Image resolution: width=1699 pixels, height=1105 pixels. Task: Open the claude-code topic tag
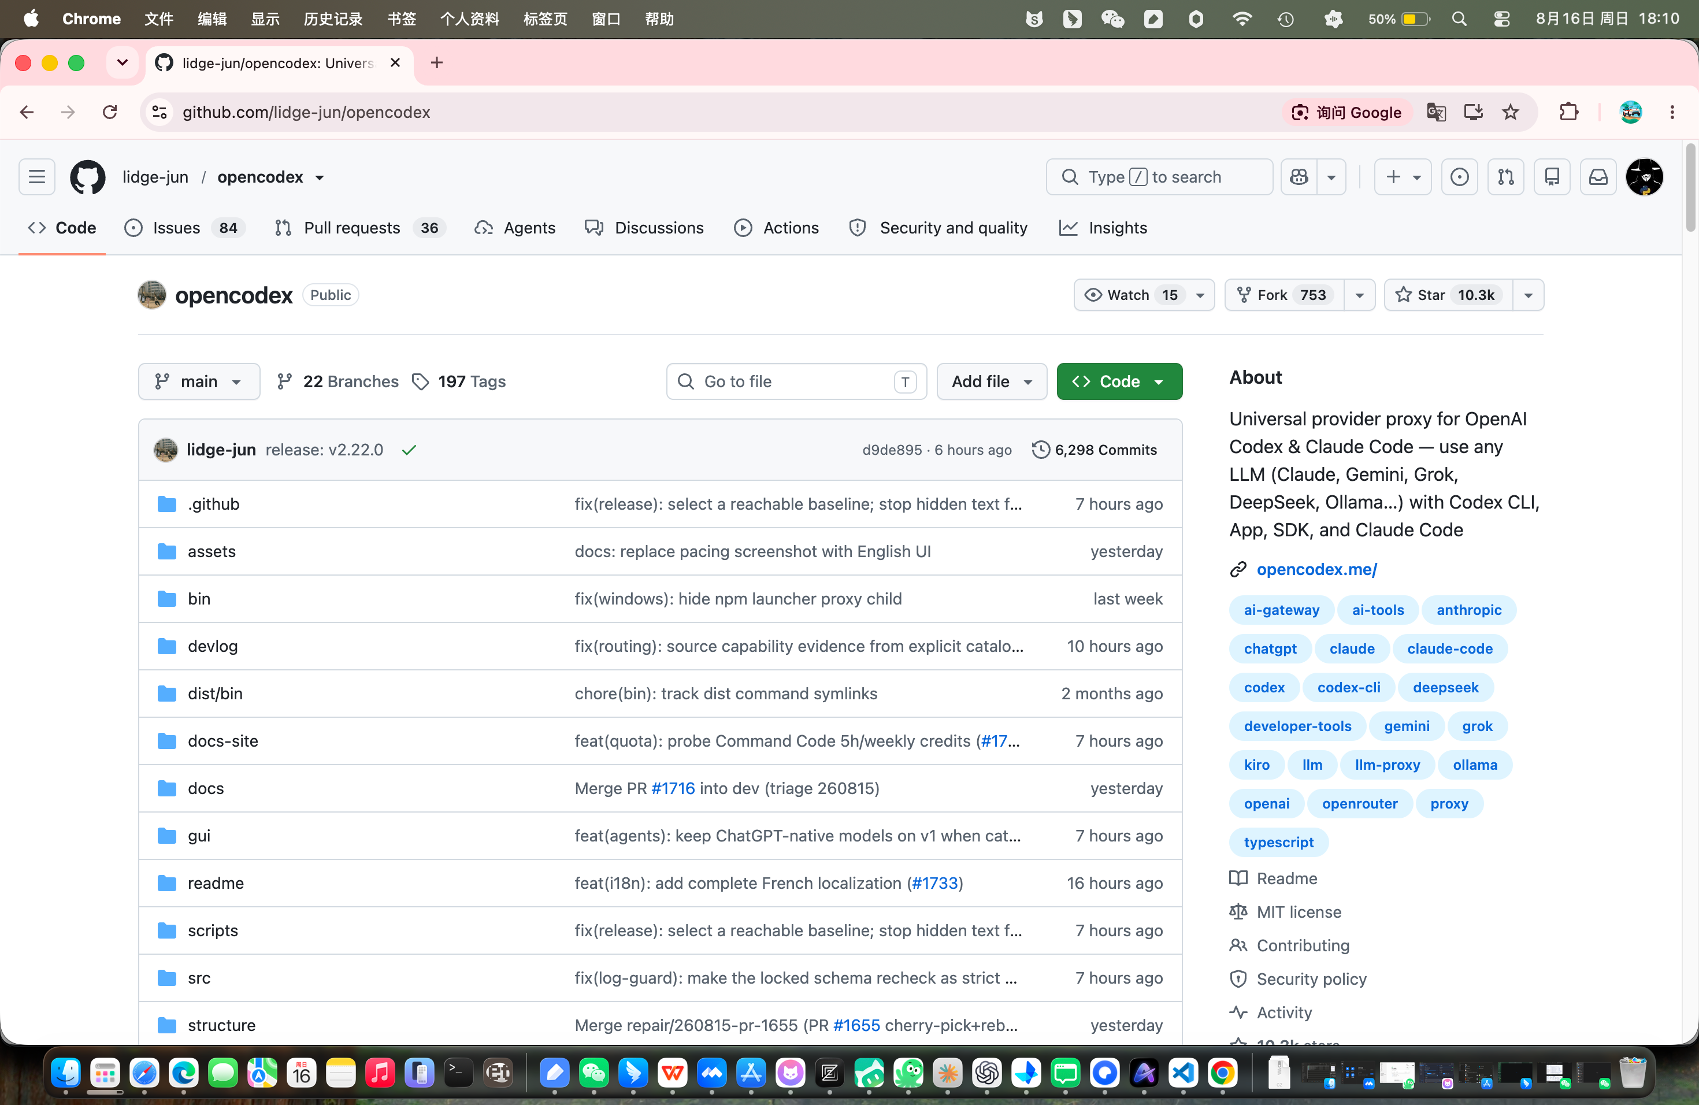click(1449, 648)
